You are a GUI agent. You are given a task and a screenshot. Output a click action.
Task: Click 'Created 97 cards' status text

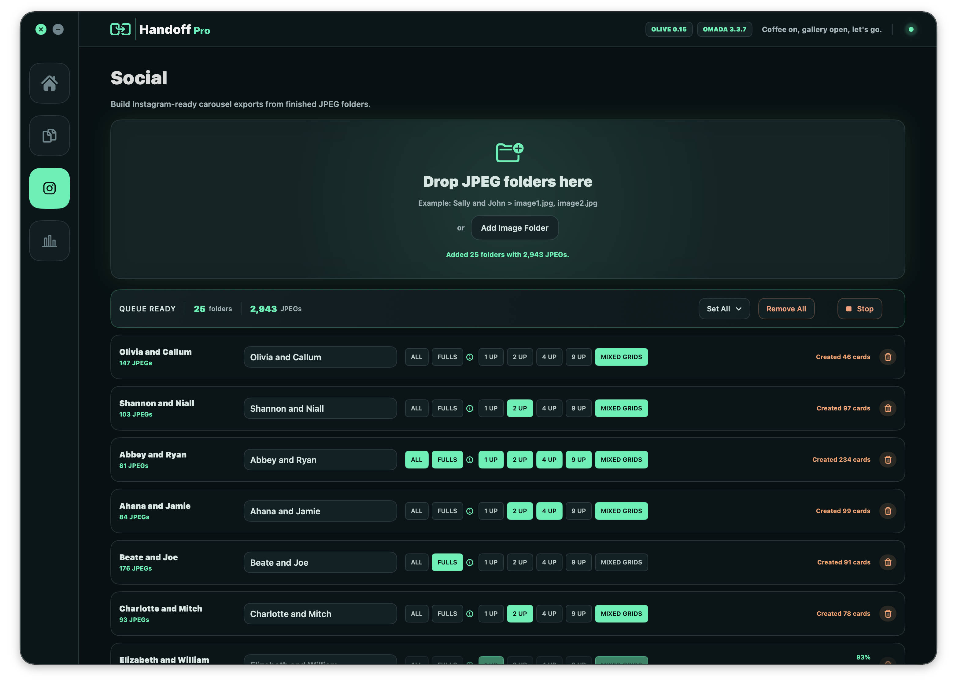(x=843, y=408)
